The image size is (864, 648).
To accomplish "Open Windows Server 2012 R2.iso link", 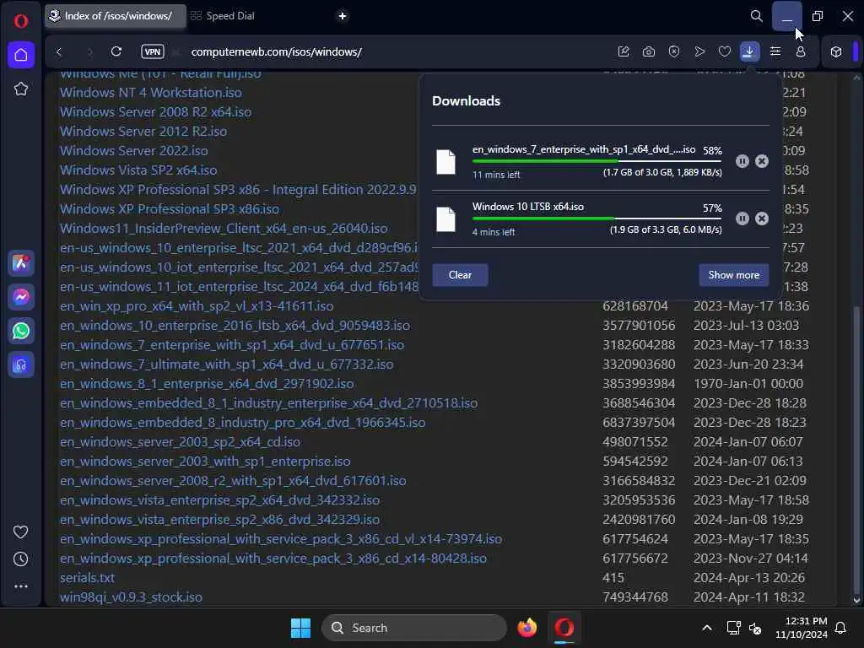I will pos(143,131).
